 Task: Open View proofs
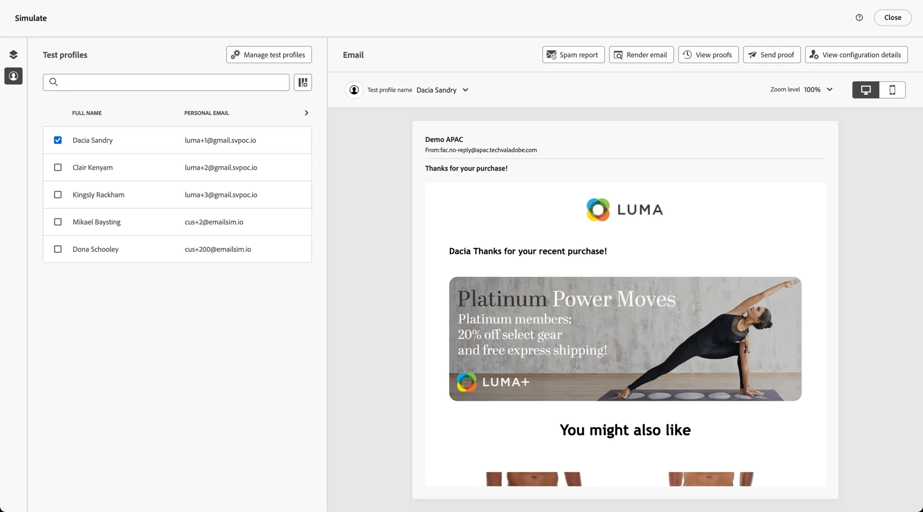point(708,55)
